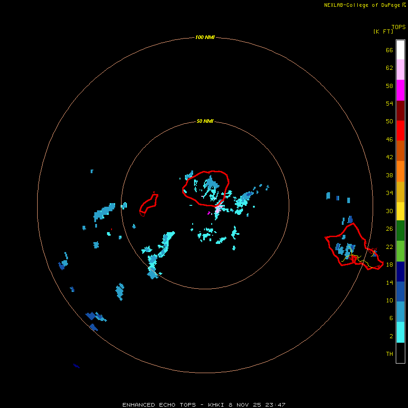408x408 pixels.
Task: Click the light blue 6-10 kft legend swatch
Action: [x=400, y=311]
